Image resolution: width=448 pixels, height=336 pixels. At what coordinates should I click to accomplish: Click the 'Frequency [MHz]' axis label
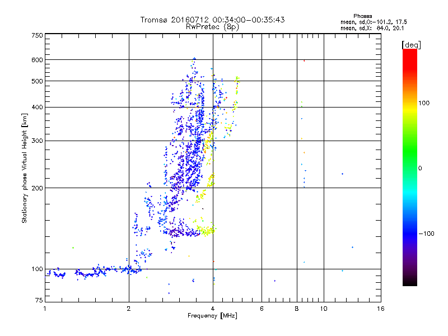[x=212, y=316]
